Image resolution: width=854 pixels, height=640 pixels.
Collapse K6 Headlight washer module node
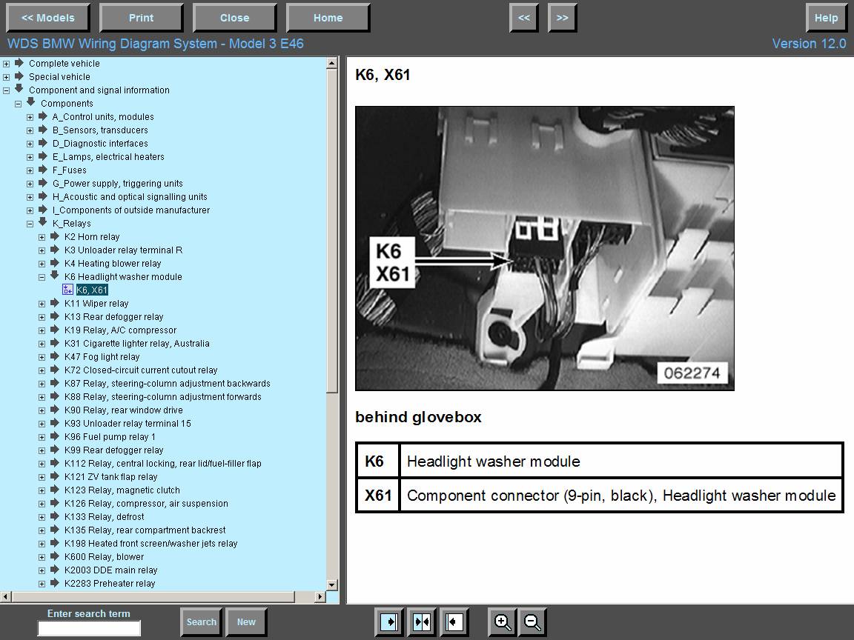coord(42,277)
